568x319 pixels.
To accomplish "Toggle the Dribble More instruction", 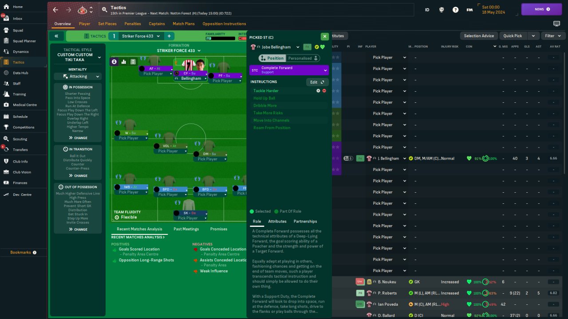I will tap(289, 105).
